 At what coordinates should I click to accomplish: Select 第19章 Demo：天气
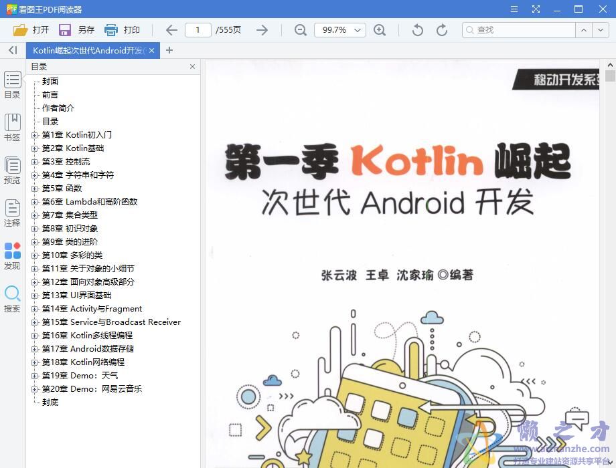click(x=80, y=376)
